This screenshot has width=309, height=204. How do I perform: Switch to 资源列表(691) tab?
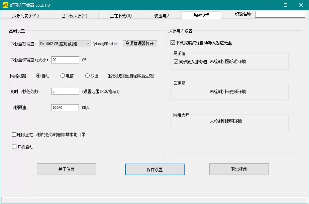(25, 15)
